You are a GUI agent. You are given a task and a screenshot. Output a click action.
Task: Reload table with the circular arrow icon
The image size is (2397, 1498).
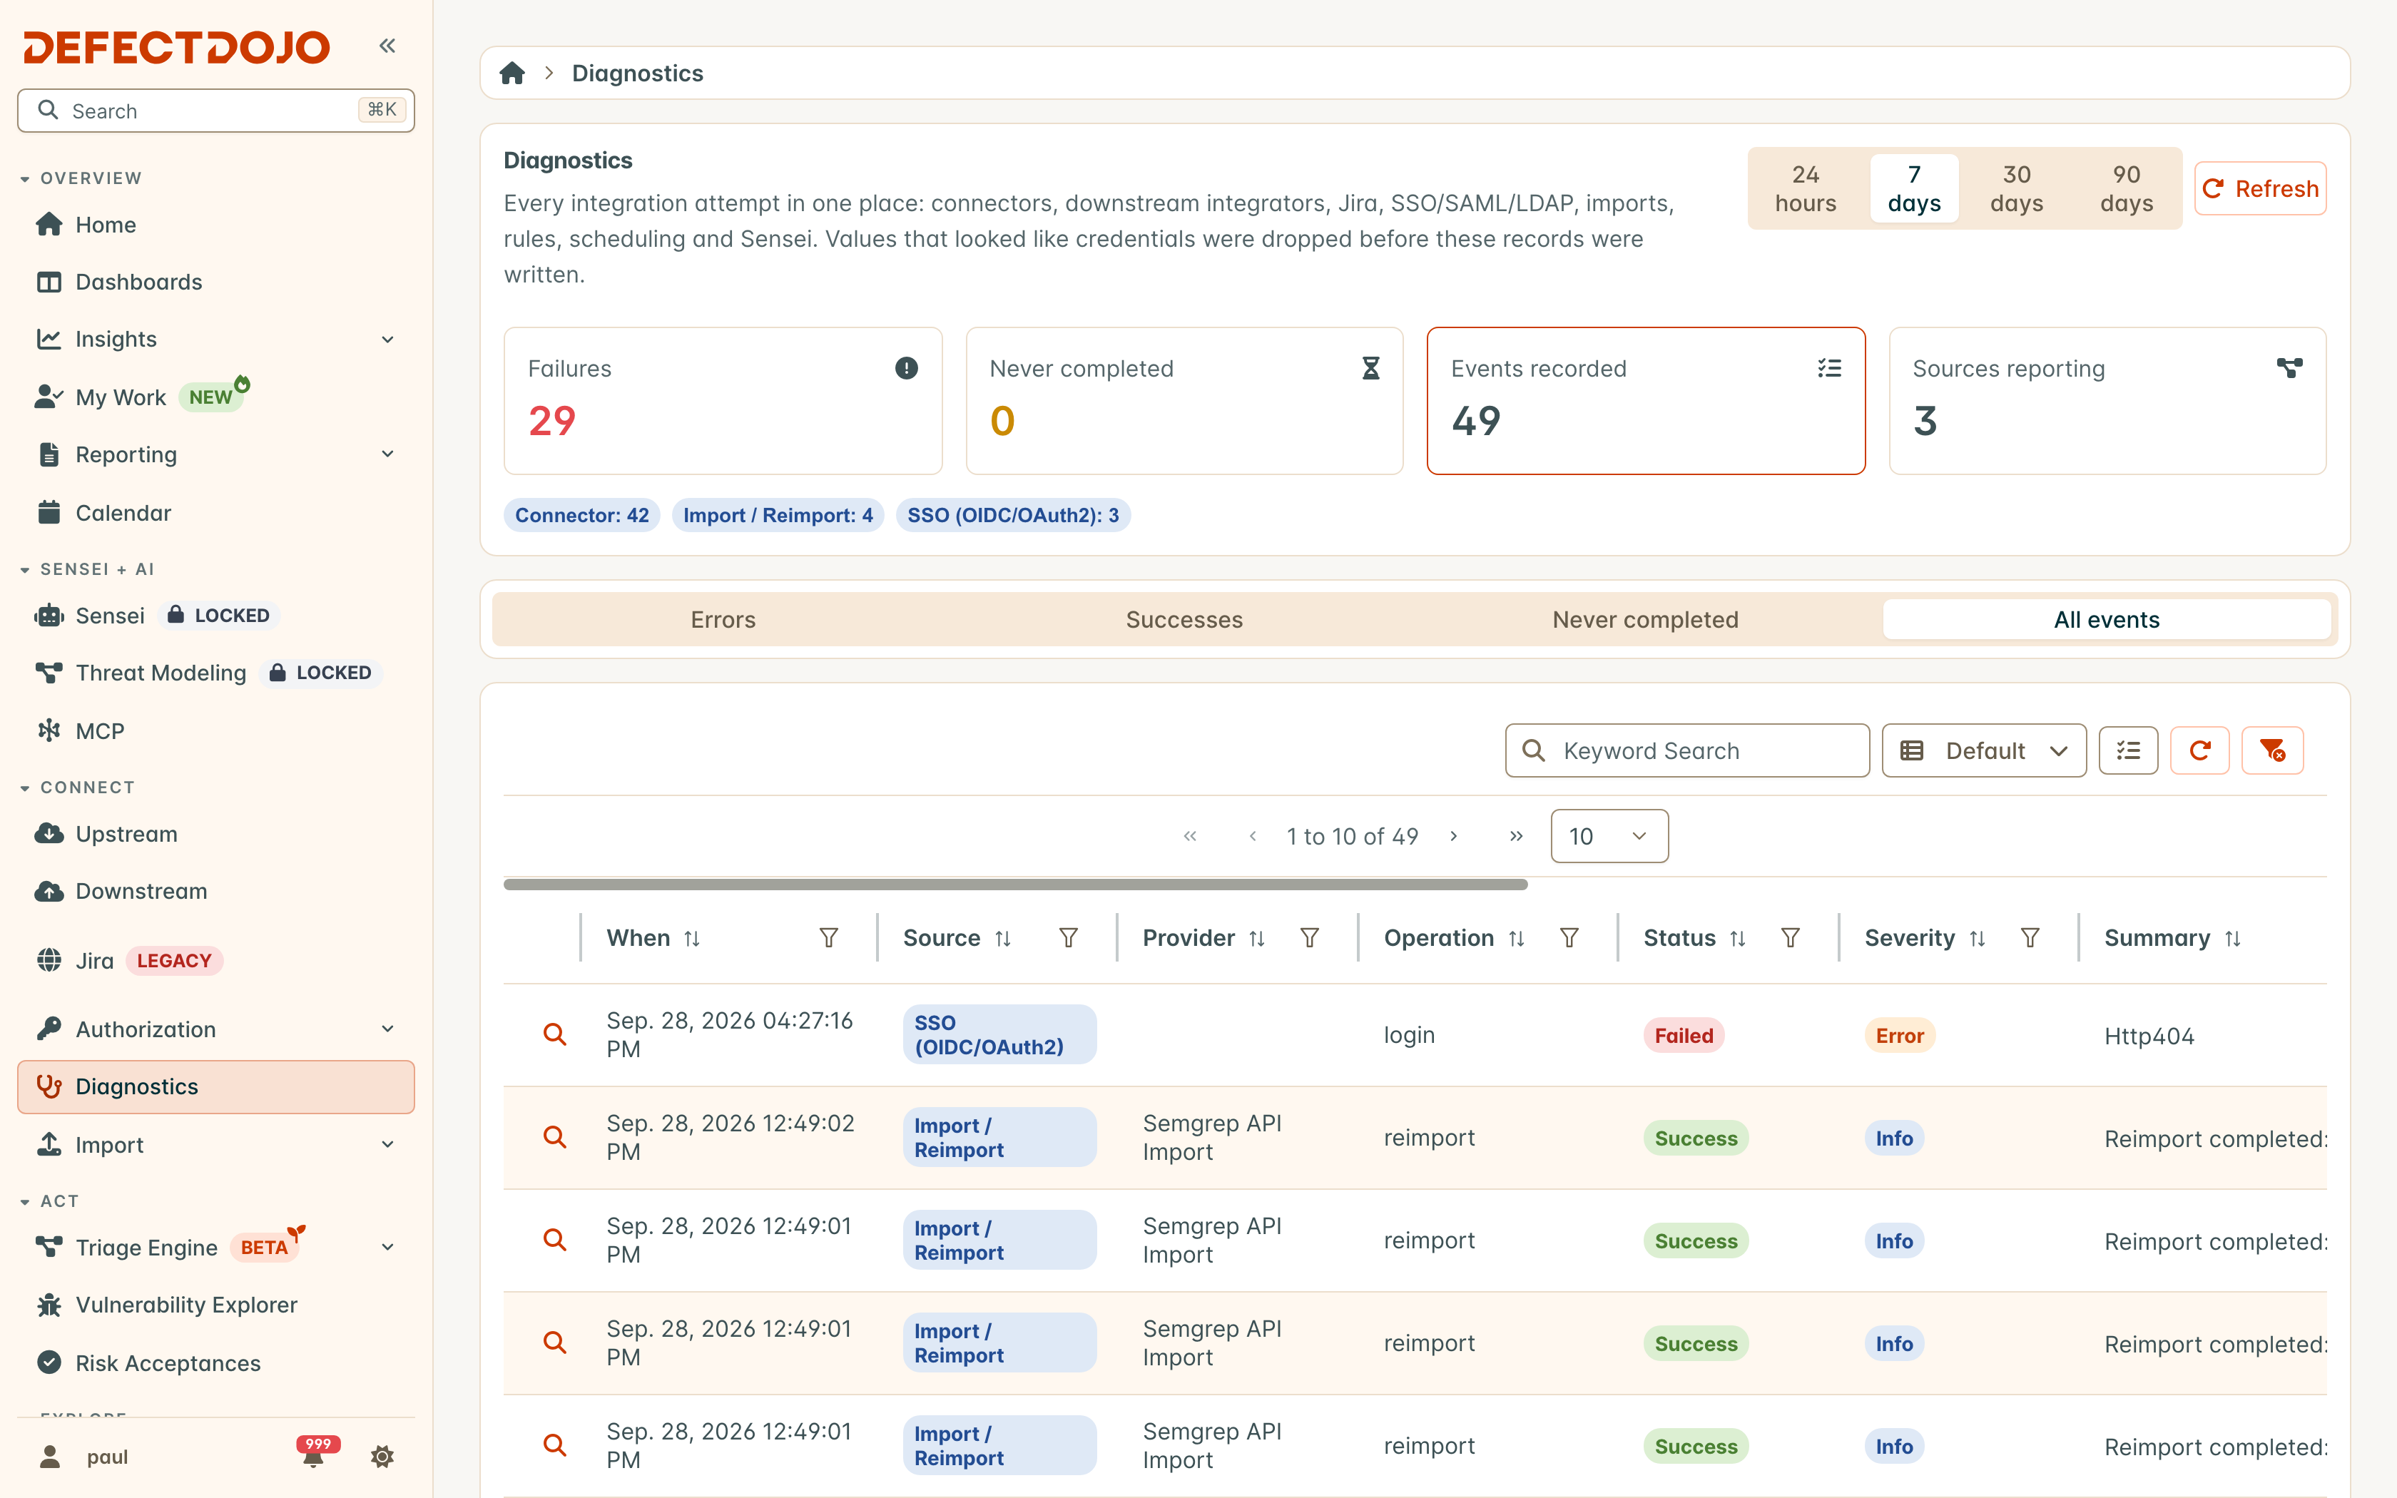tap(2200, 750)
